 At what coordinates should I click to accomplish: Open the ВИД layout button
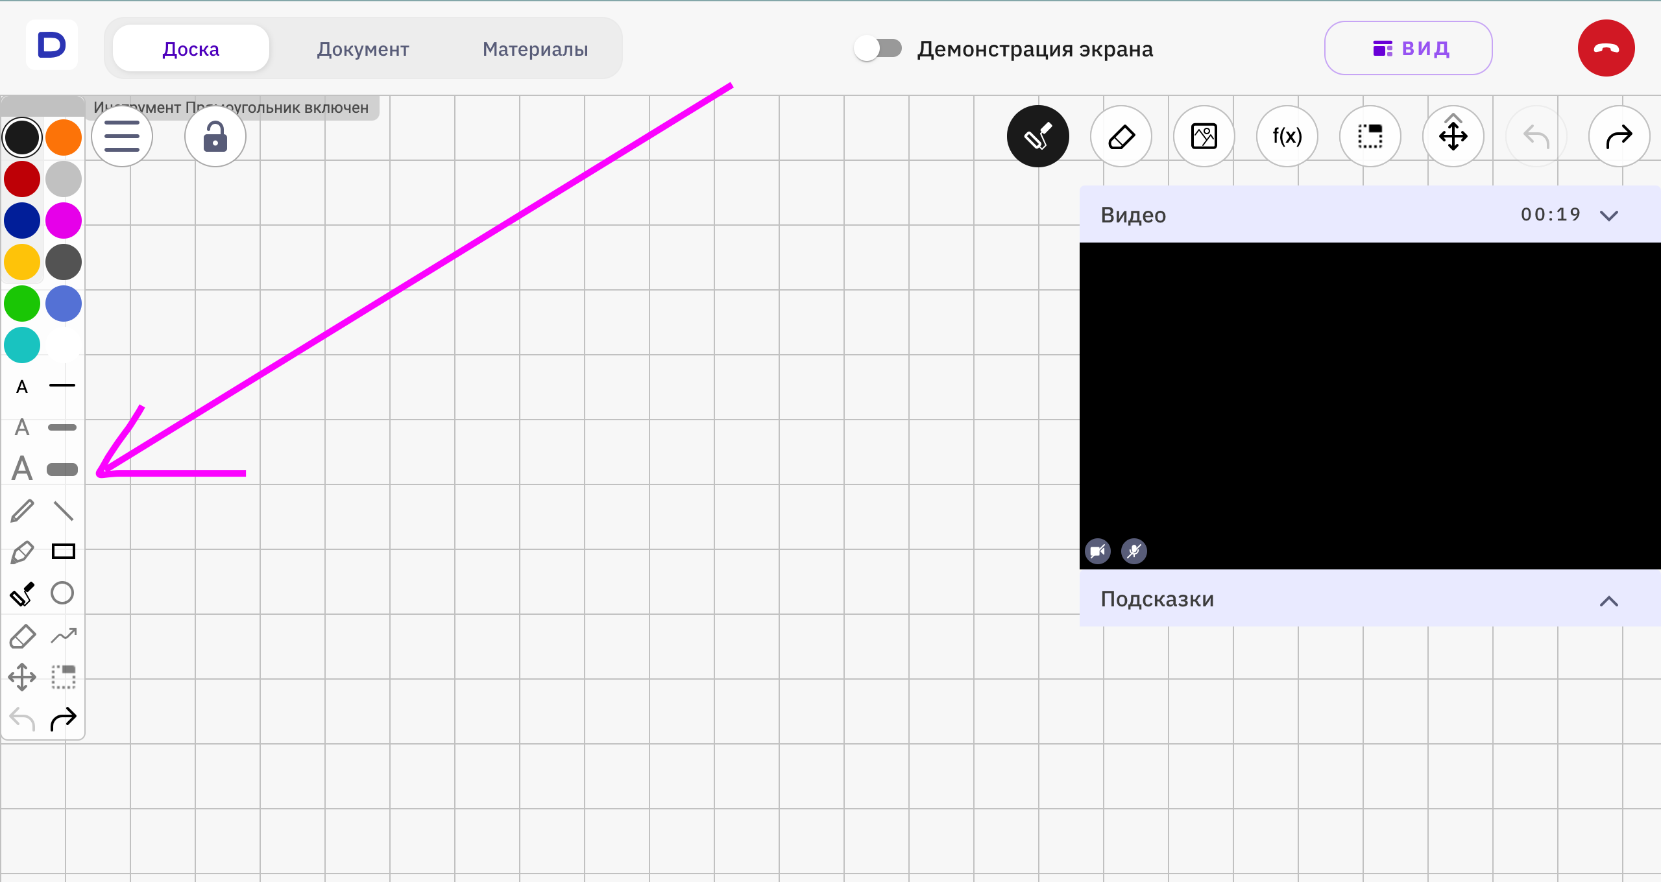(1408, 48)
